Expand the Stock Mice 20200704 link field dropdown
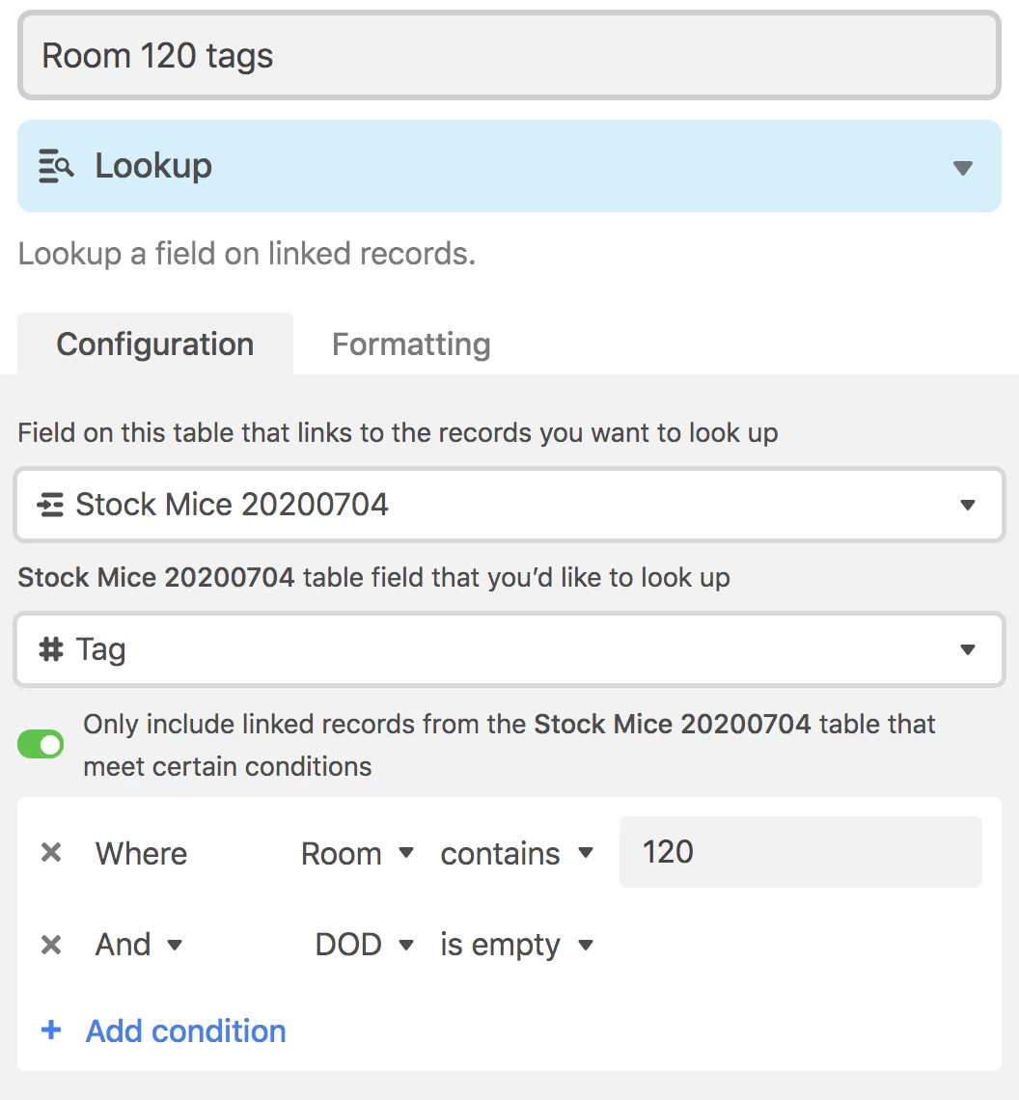This screenshot has width=1019, height=1100. pyautogui.click(x=967, y=505)
